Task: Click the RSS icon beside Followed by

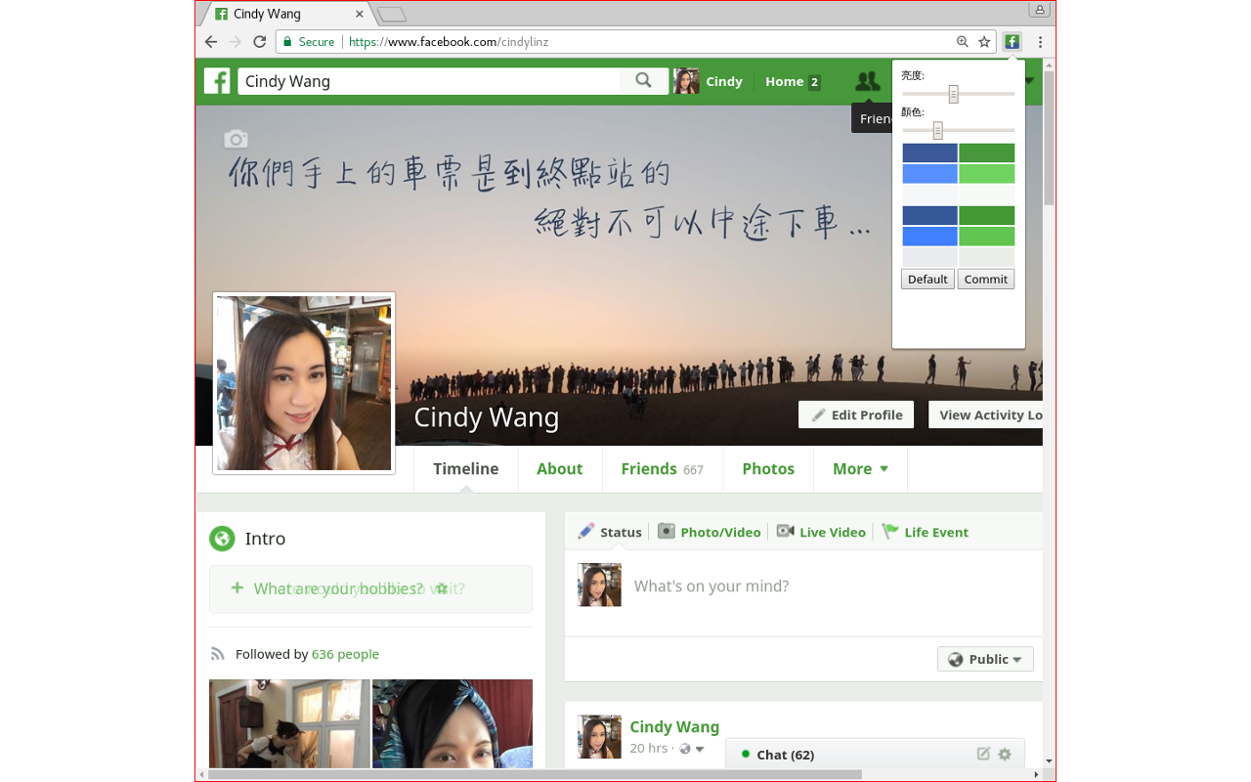Action: coord(217,654)
